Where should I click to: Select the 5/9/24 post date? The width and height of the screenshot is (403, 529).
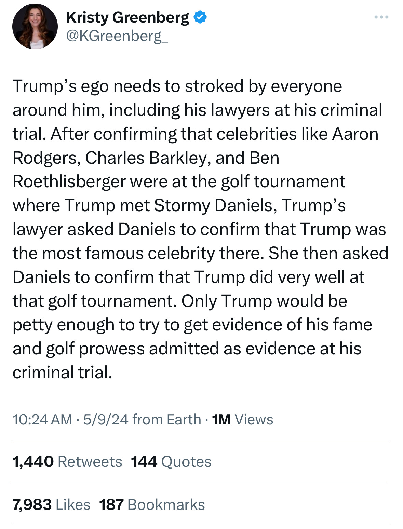click(106, 419)
